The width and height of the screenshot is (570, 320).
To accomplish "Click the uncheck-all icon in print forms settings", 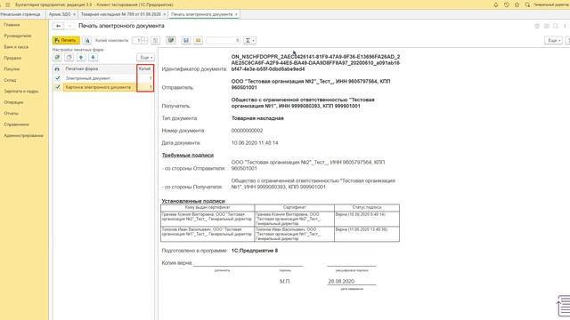I will (69, 57).
